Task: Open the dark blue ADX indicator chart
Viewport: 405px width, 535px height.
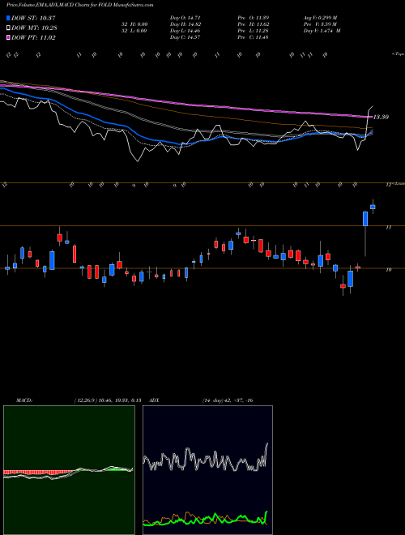Action: (207, 470)
